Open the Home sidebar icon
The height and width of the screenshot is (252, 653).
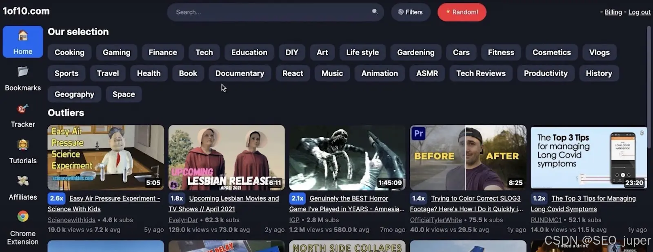coord(23,36)
